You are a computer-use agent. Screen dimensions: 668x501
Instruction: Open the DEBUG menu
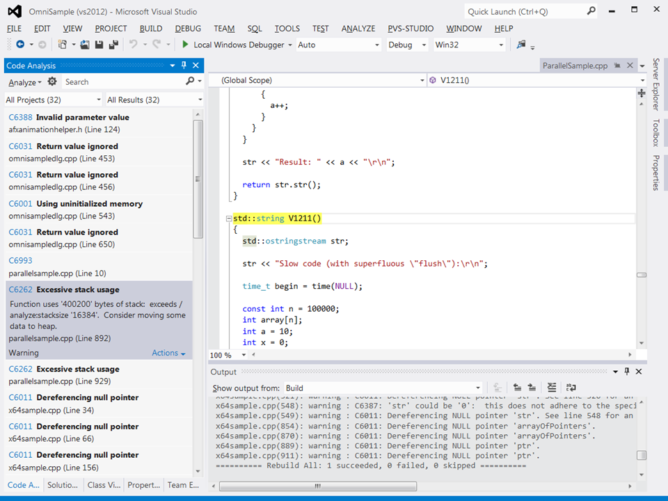[188, 29]
